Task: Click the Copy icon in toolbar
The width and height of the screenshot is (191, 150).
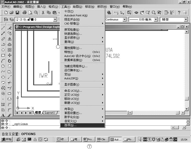Action: [x=49, y=13]
